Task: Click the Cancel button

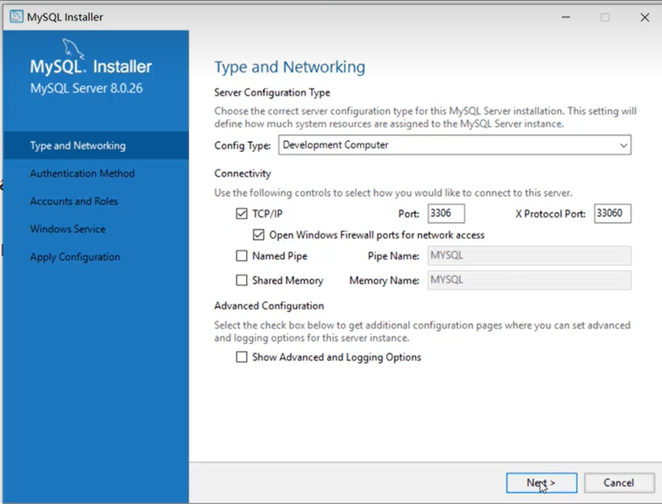Action: 619,483
